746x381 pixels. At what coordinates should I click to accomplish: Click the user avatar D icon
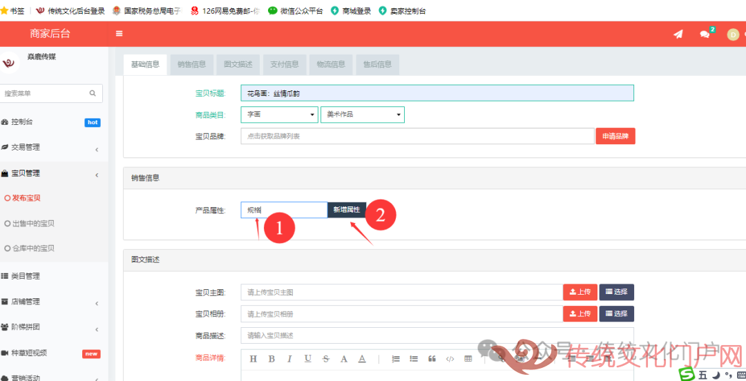[733, 35]
